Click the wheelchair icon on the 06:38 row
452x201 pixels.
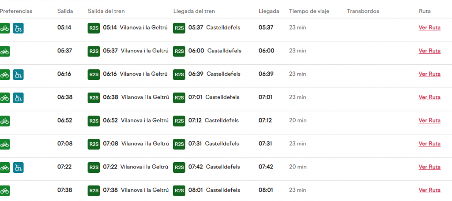pos(18,97)
